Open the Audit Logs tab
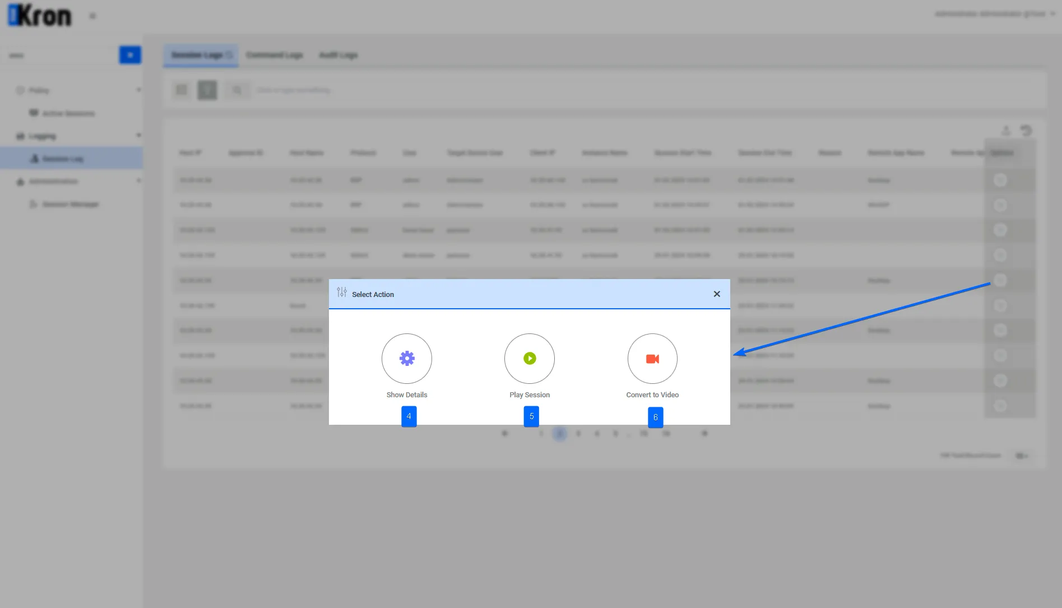Viewport: 1062px width, 608px height. click(338, 55)
